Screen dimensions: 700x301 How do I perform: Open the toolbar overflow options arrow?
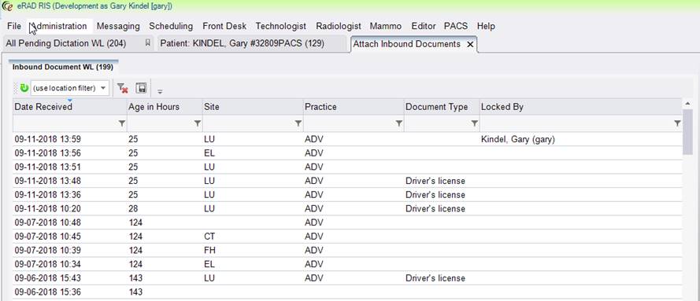click(x=160, y=91)
